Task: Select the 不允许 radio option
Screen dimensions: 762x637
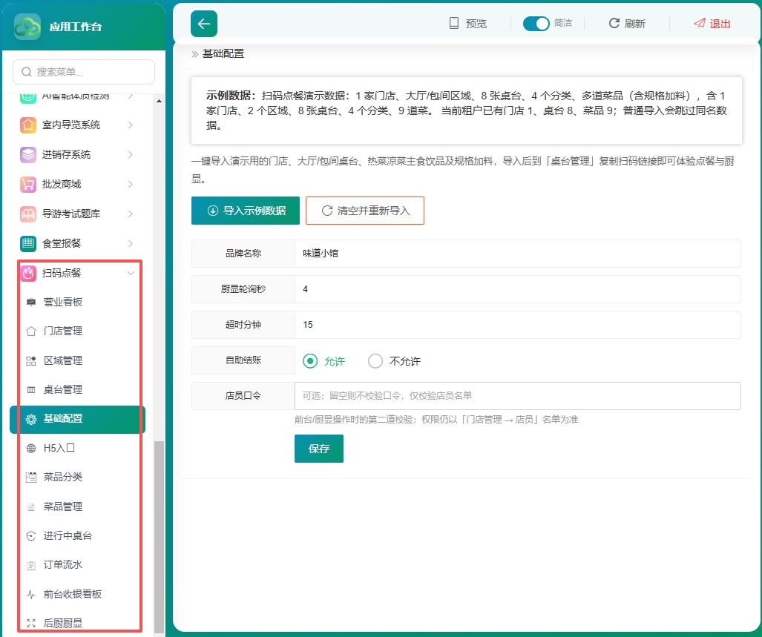Action: pyautogui.click(x=375, y=360)
